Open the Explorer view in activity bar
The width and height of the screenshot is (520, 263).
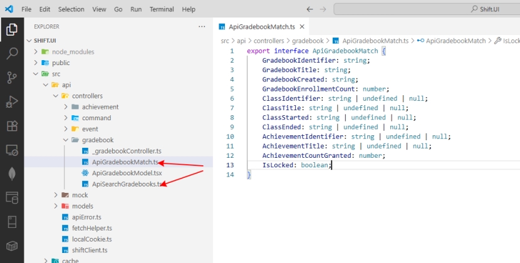click(12, 29)
